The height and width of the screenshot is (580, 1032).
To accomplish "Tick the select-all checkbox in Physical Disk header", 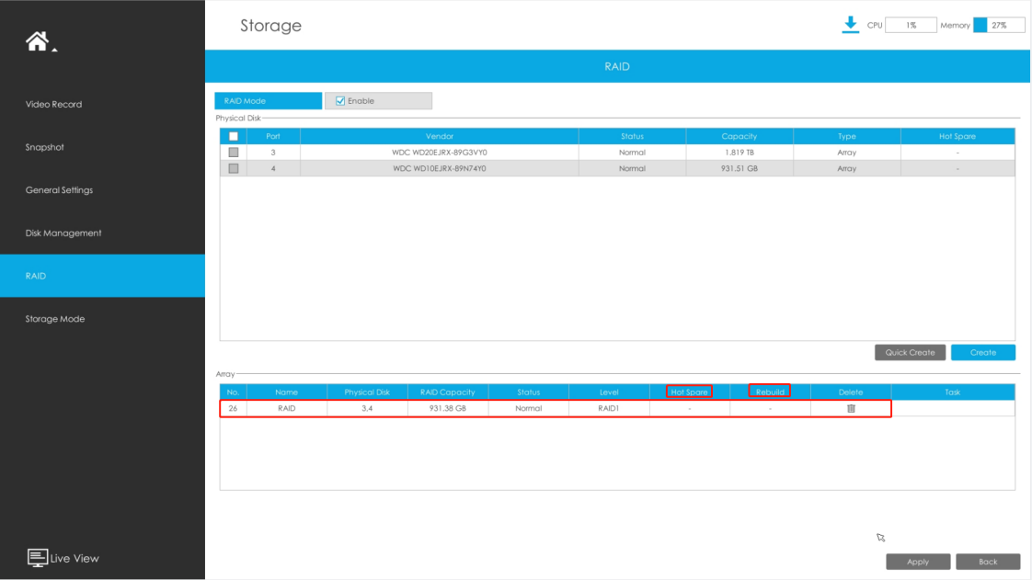I will coord(233,136).
